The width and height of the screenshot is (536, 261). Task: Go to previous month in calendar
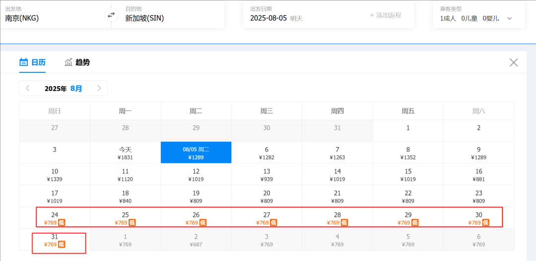pyautogui.click(x=28, y=88)
